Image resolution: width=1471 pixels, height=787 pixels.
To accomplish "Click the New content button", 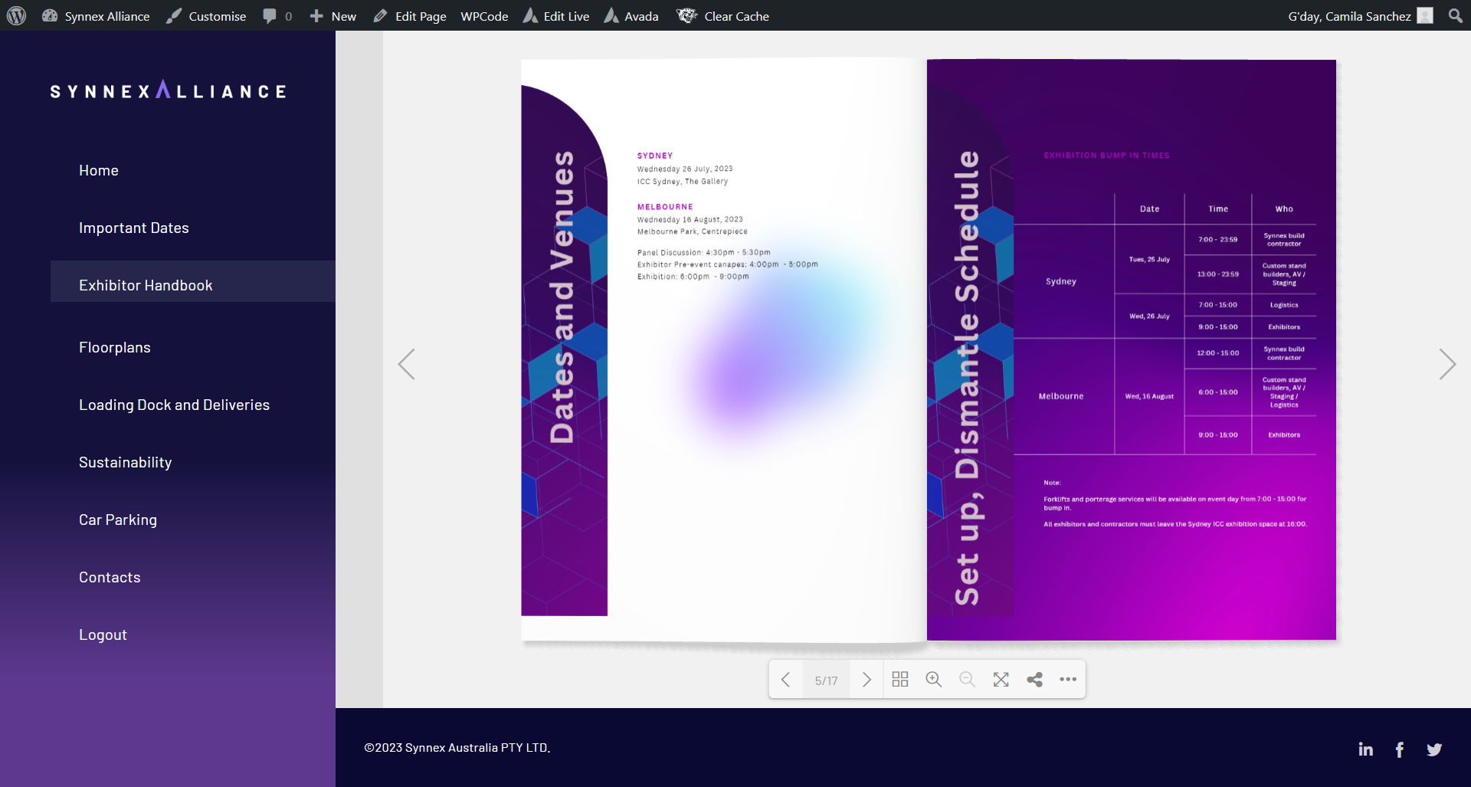I will 333,16.
